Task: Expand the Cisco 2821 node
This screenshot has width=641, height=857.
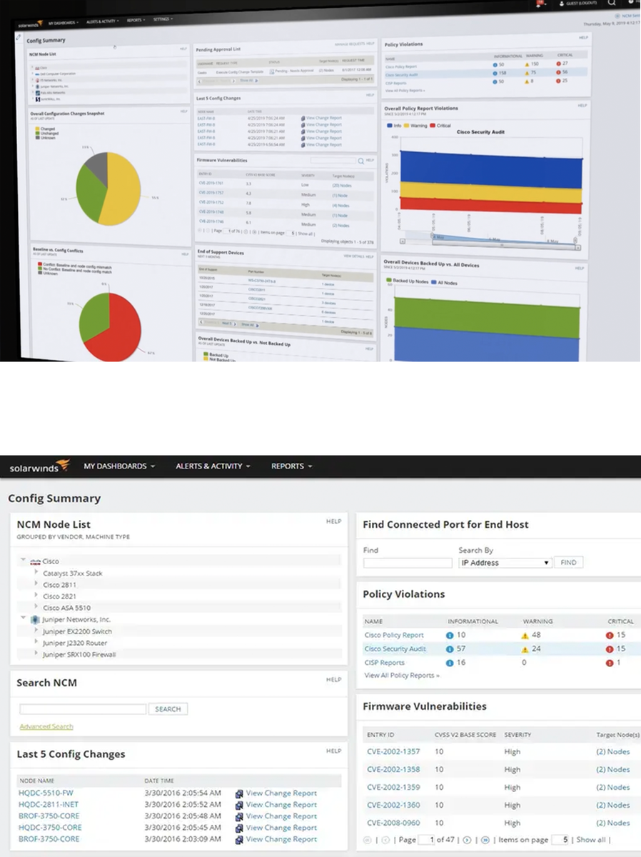Action: [x=36, y=596]
